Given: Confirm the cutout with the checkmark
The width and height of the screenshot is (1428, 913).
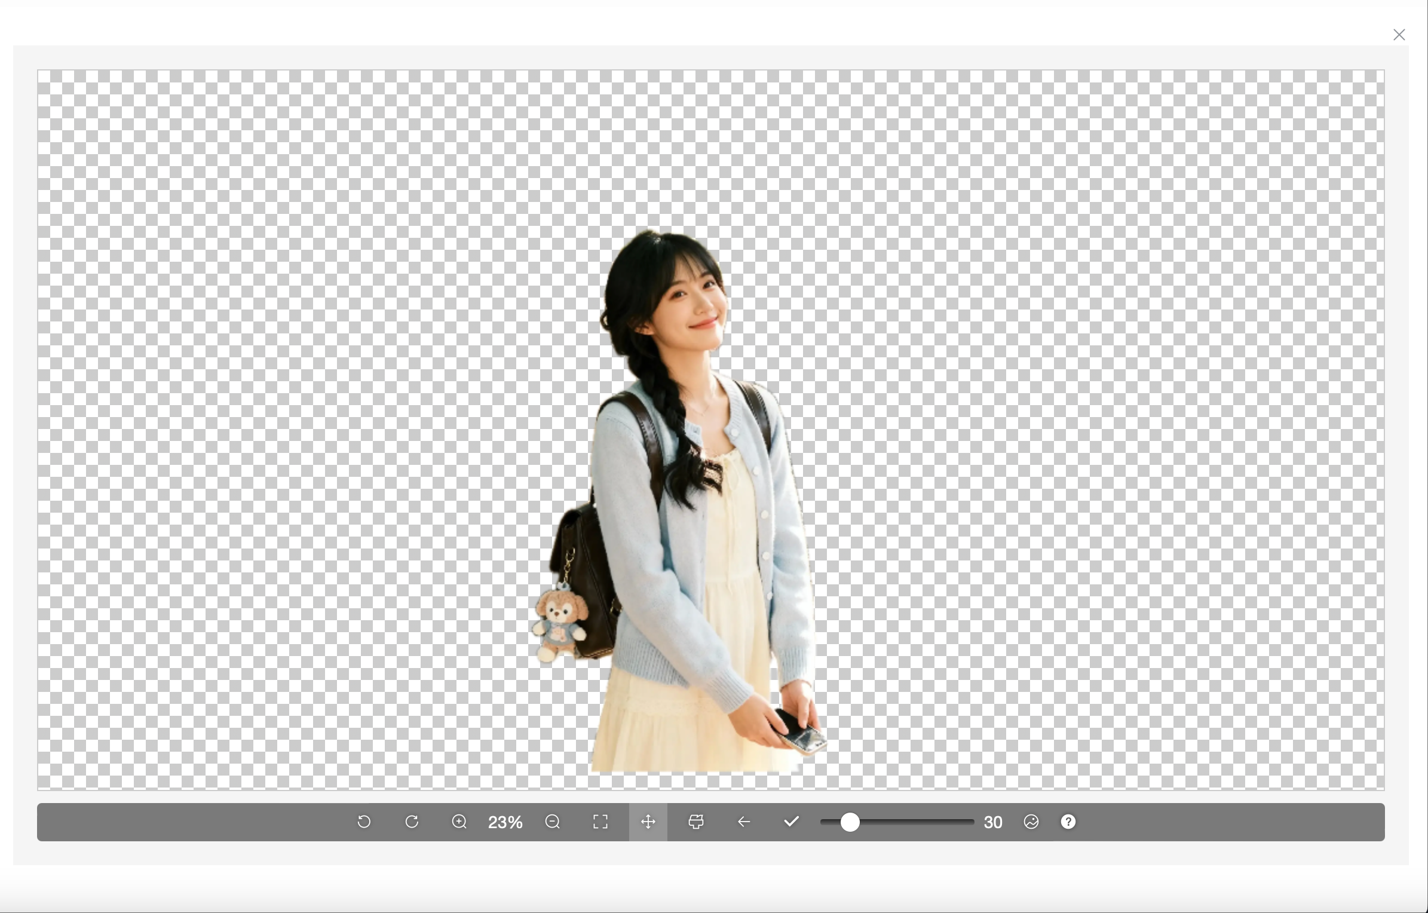Looking at the screenshot, I should [x=790, y=822].
